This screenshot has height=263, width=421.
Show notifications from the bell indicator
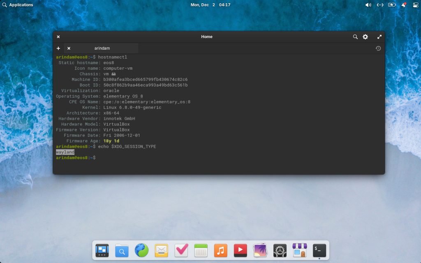(404, 5)
